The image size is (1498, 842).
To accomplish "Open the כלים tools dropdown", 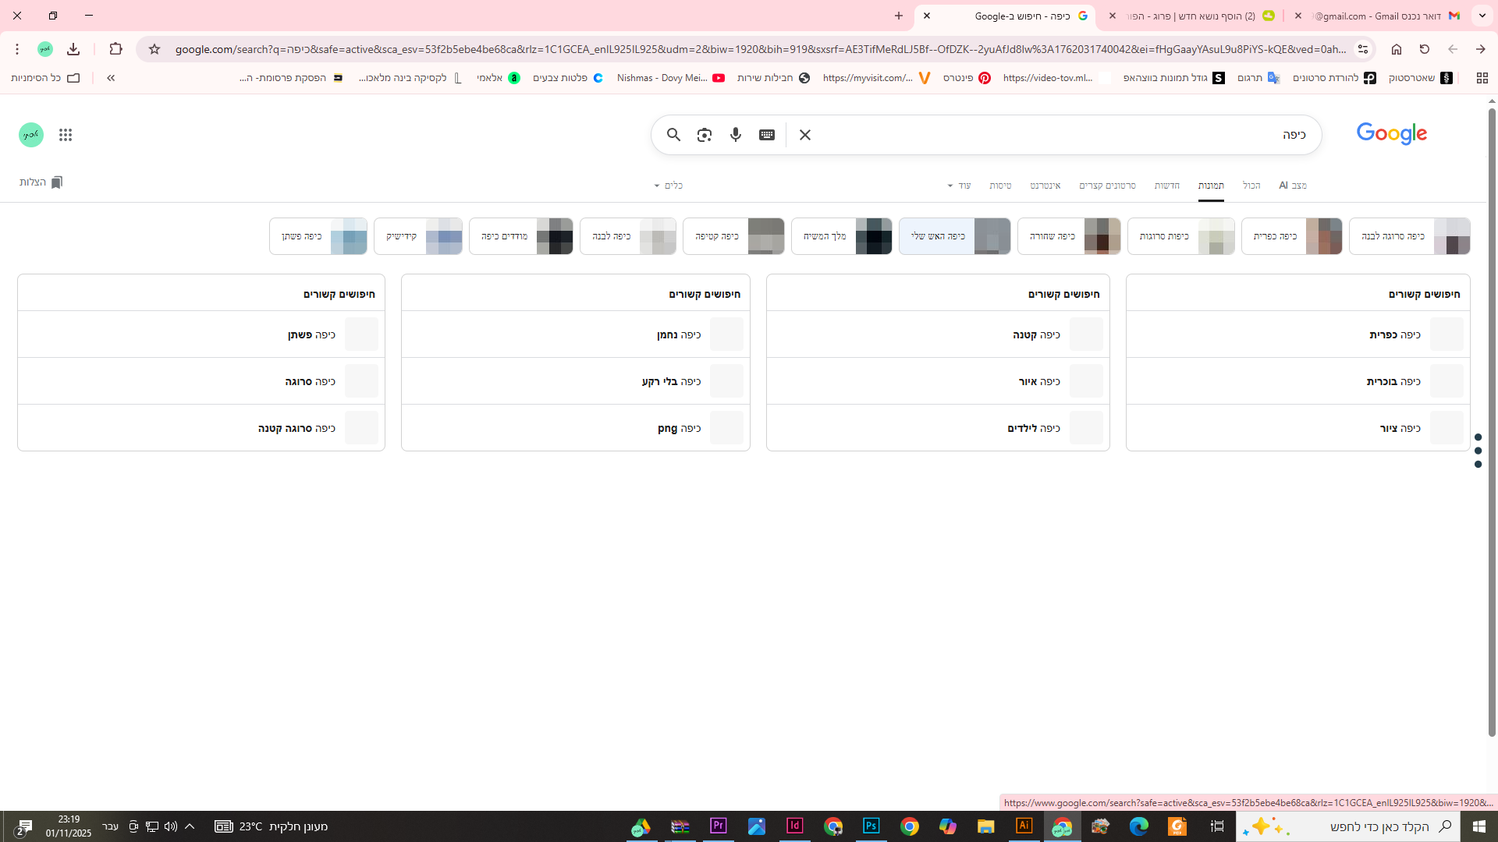I will (669, 186).
